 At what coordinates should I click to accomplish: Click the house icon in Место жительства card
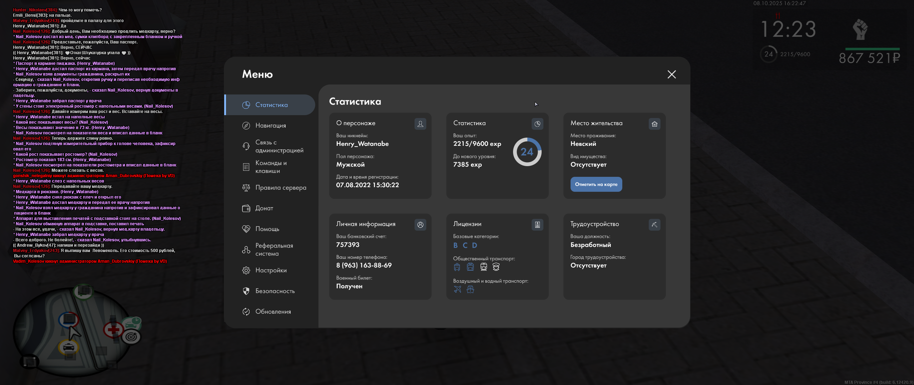[654, 124]
